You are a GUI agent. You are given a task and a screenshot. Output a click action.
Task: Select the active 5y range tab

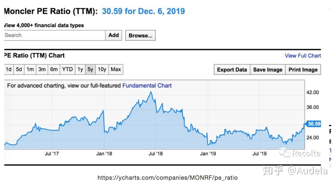click(90, 69)
